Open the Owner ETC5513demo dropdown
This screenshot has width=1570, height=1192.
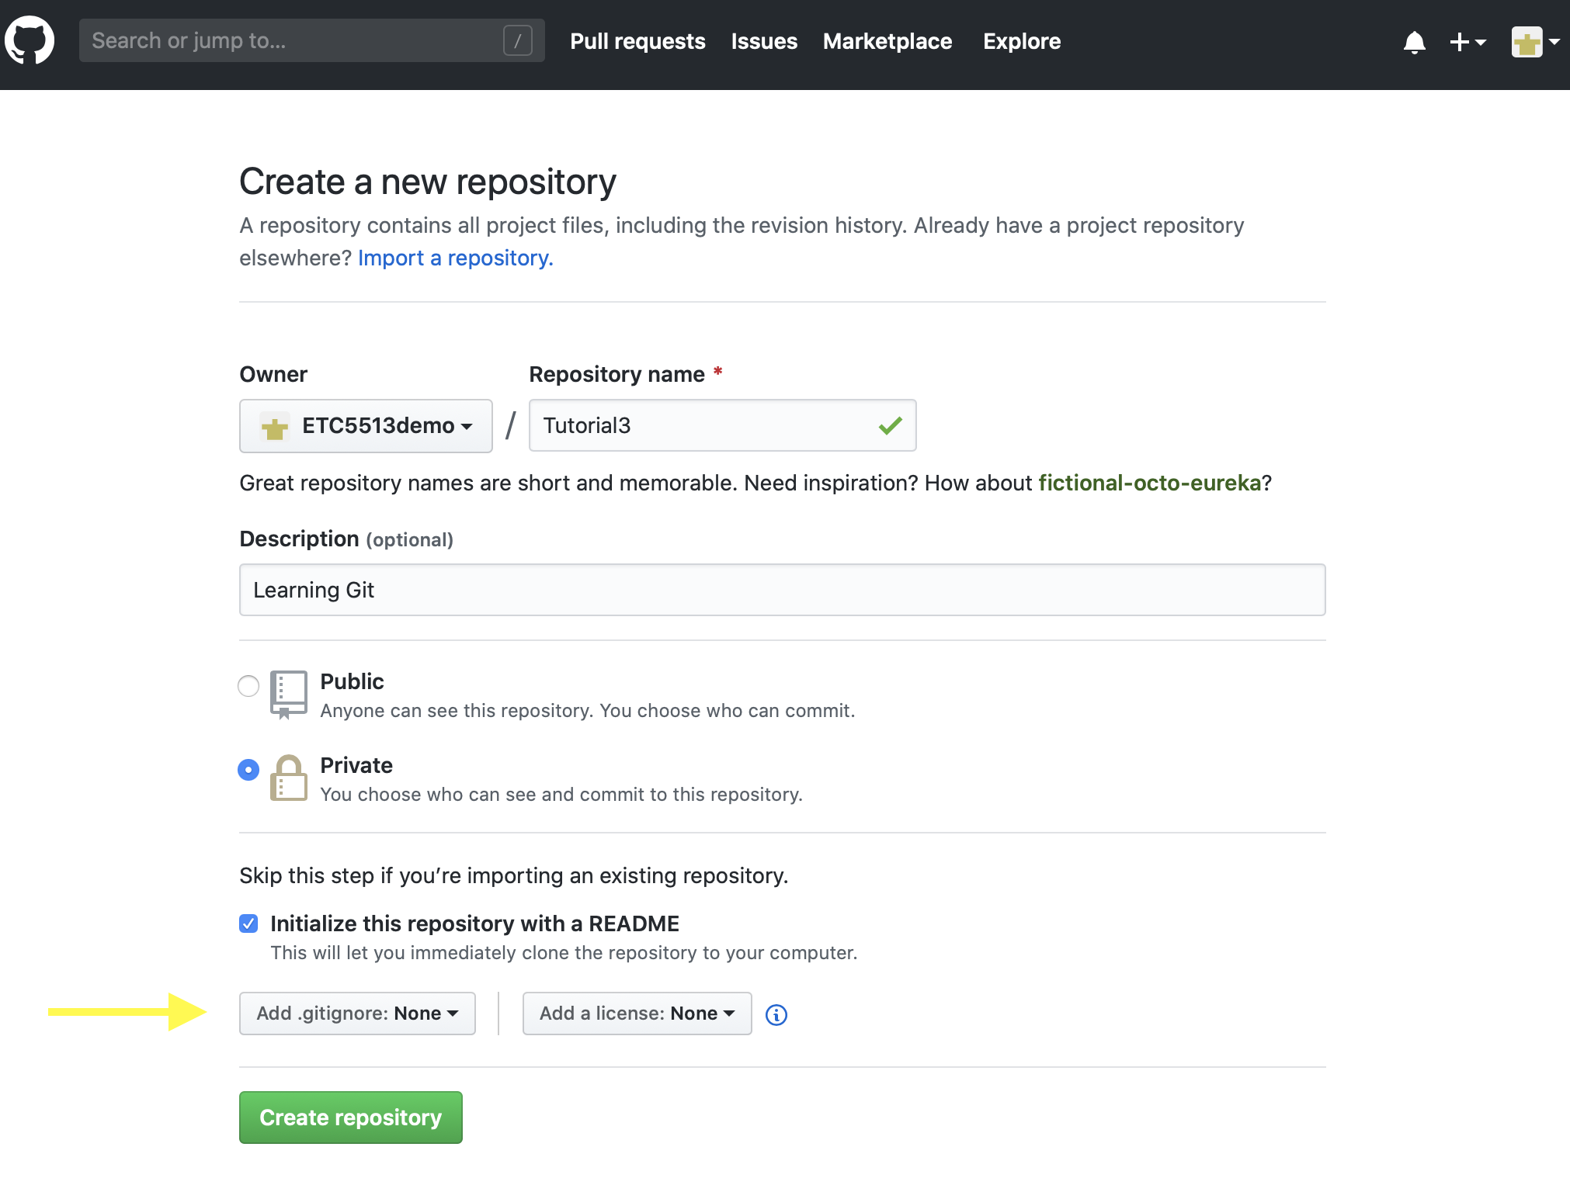(366, 426)
